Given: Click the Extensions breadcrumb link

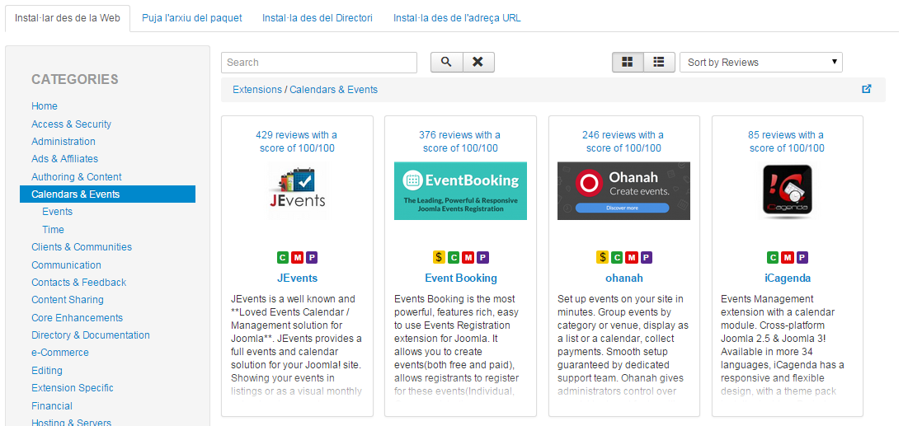Looking at the screenshot, I should tap(256, 90).
